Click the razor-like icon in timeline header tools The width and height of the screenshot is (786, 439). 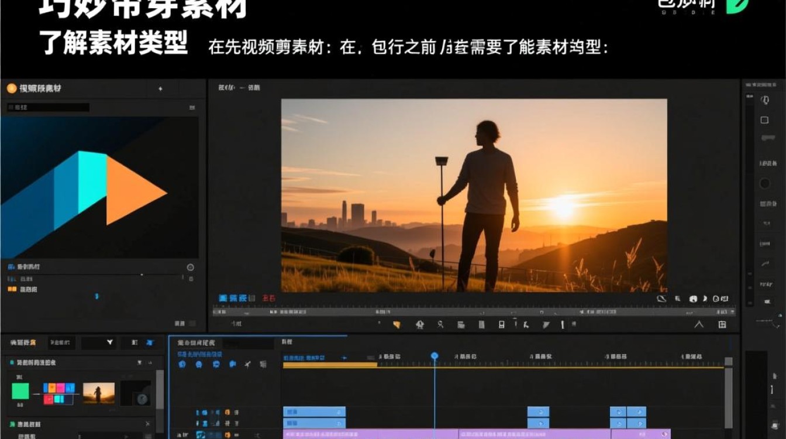pyautogui.click(x=247, y=364)
